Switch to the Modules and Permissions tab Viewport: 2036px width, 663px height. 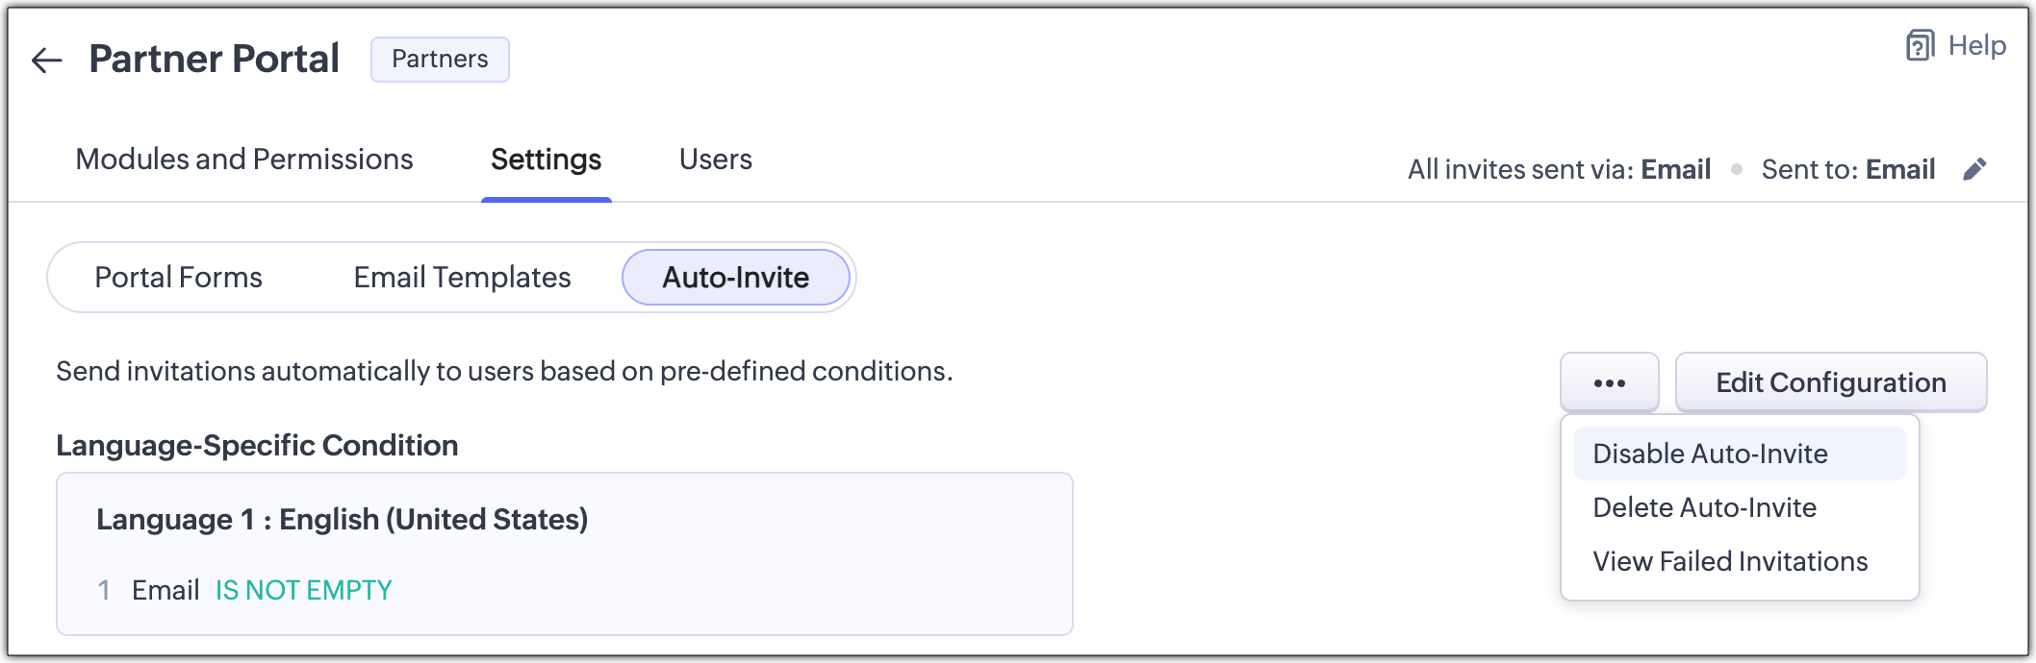(x=244, y=160)
